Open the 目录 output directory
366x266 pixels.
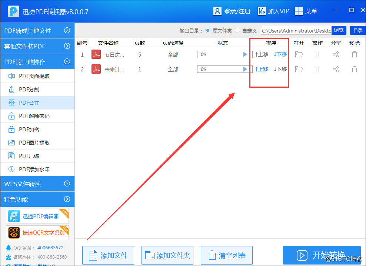point(357,30)
